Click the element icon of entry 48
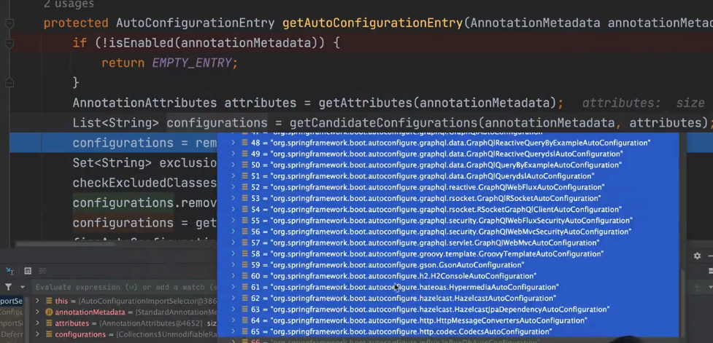Image resolution: width=713 pixels, height=343 pixels. click(x=244, y=143)
